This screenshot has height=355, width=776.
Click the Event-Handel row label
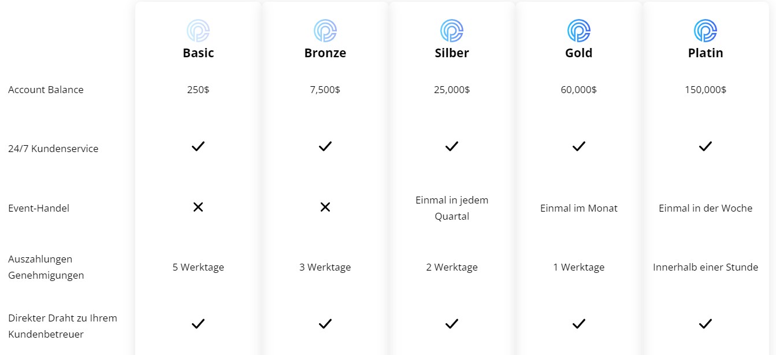(x=39, y=208)
